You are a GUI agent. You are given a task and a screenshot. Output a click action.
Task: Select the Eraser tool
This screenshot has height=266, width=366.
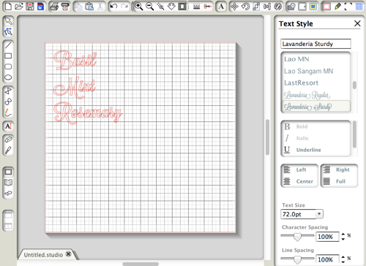[8, 140]
